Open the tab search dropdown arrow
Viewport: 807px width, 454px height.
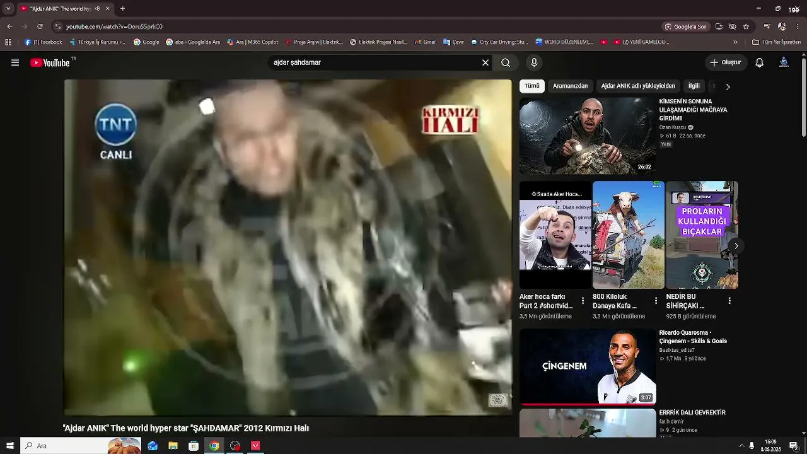pos(8,9)
